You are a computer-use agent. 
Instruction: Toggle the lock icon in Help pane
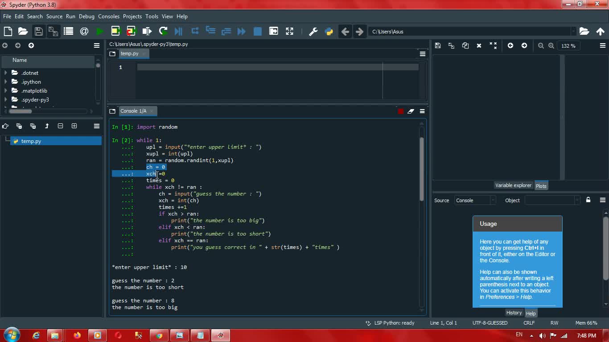tap(588, 200)
